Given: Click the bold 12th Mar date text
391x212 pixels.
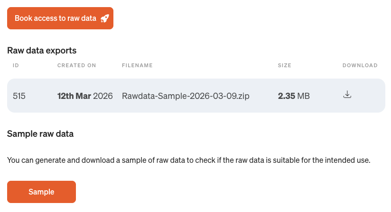Looking at the screenshot, I should (x=74, y=96).
